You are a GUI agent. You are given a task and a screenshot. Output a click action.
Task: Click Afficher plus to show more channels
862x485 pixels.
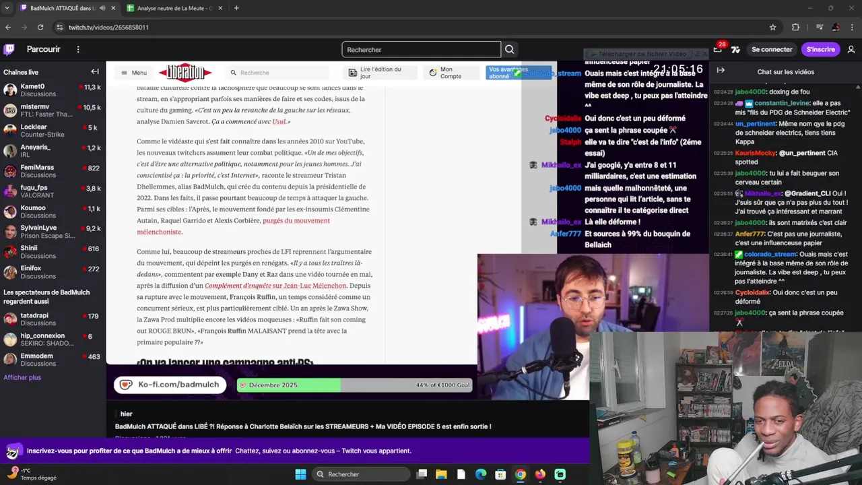click(x=22, y=377)
